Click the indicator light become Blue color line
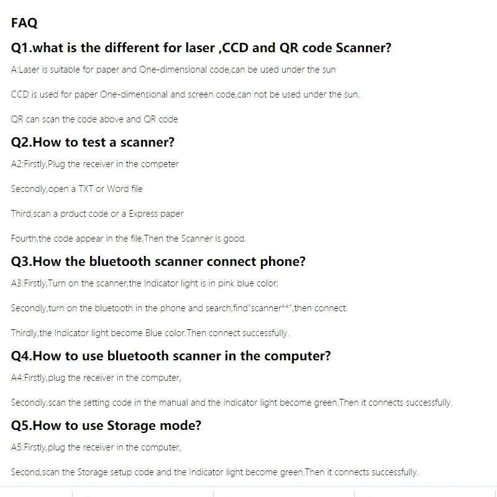The image size is (497, 497). [150, 333]
